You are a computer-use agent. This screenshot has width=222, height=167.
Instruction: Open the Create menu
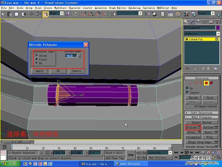coord(48,8)
